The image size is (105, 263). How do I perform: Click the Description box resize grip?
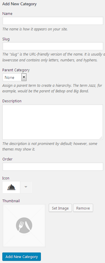(101, 138)
